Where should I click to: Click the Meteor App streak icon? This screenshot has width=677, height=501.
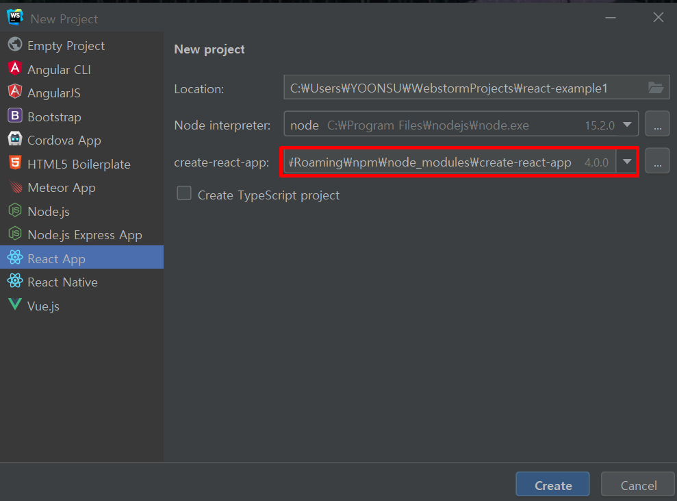(15, 186)
